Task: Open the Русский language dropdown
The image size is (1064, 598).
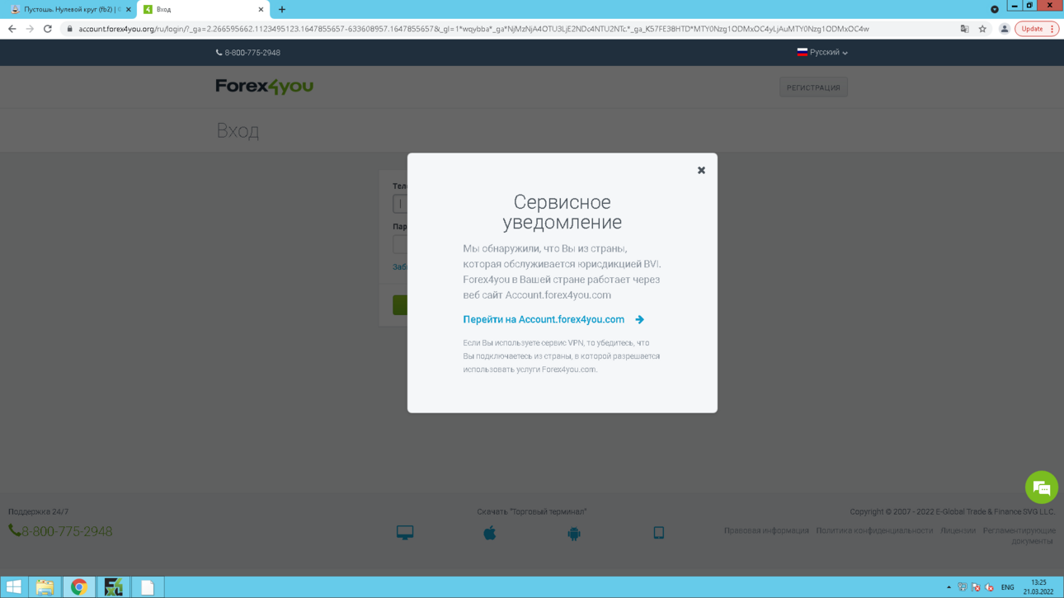Action: click(822, 52)
